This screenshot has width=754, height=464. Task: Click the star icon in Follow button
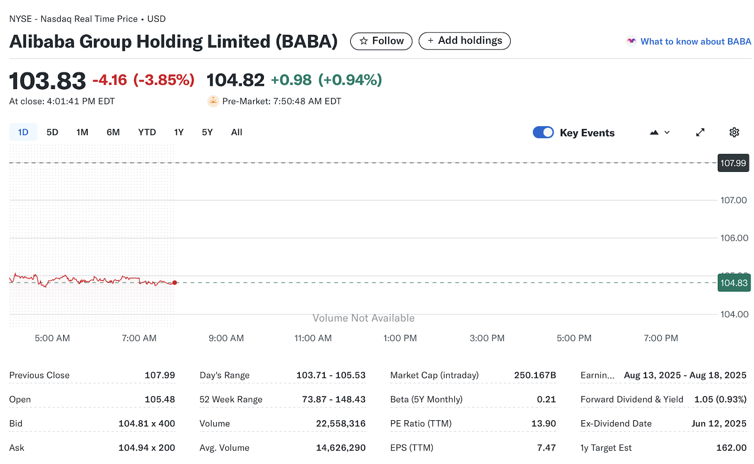363,41
